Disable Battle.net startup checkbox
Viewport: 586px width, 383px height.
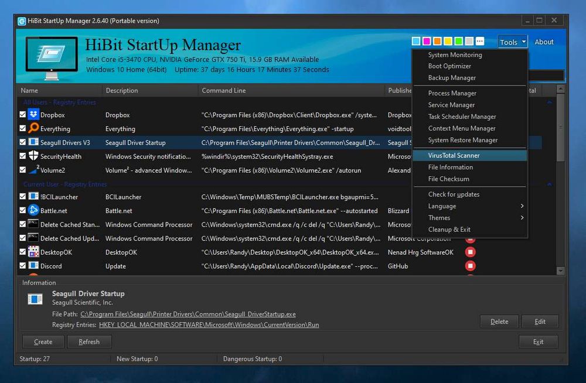click(x=22, y=210)
